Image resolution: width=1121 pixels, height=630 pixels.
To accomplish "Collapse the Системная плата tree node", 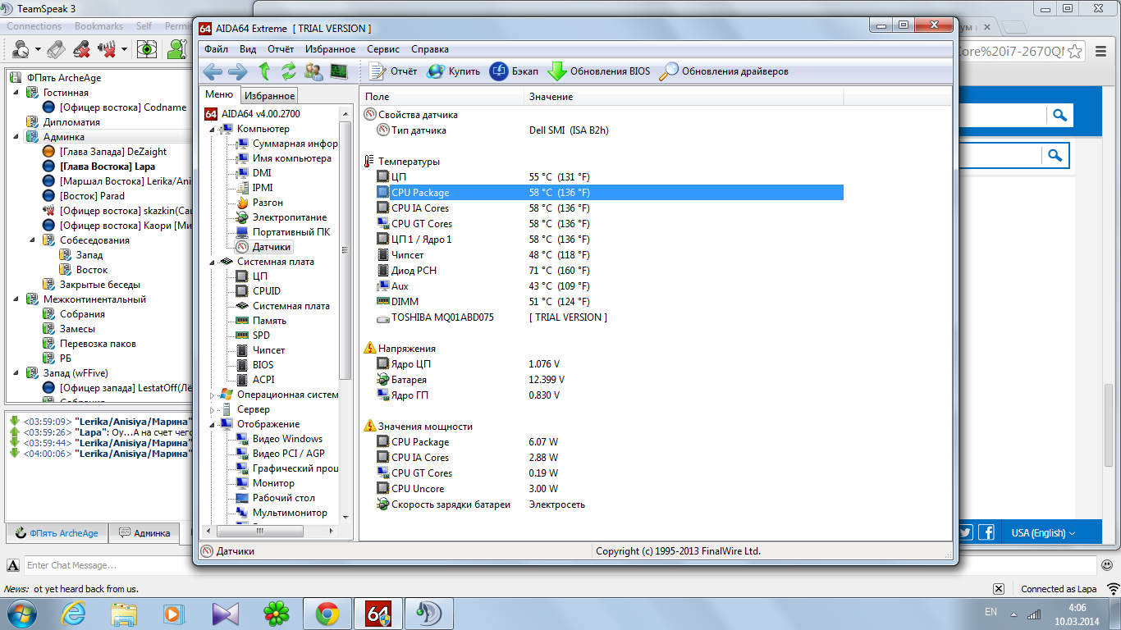I will click(x=213, y=262).
